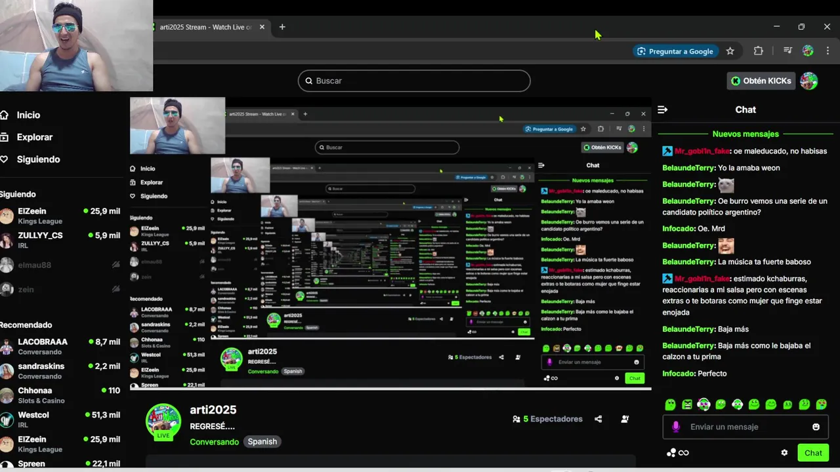Open arti2025 channel avatar with LIVE badge

point(163,422)
